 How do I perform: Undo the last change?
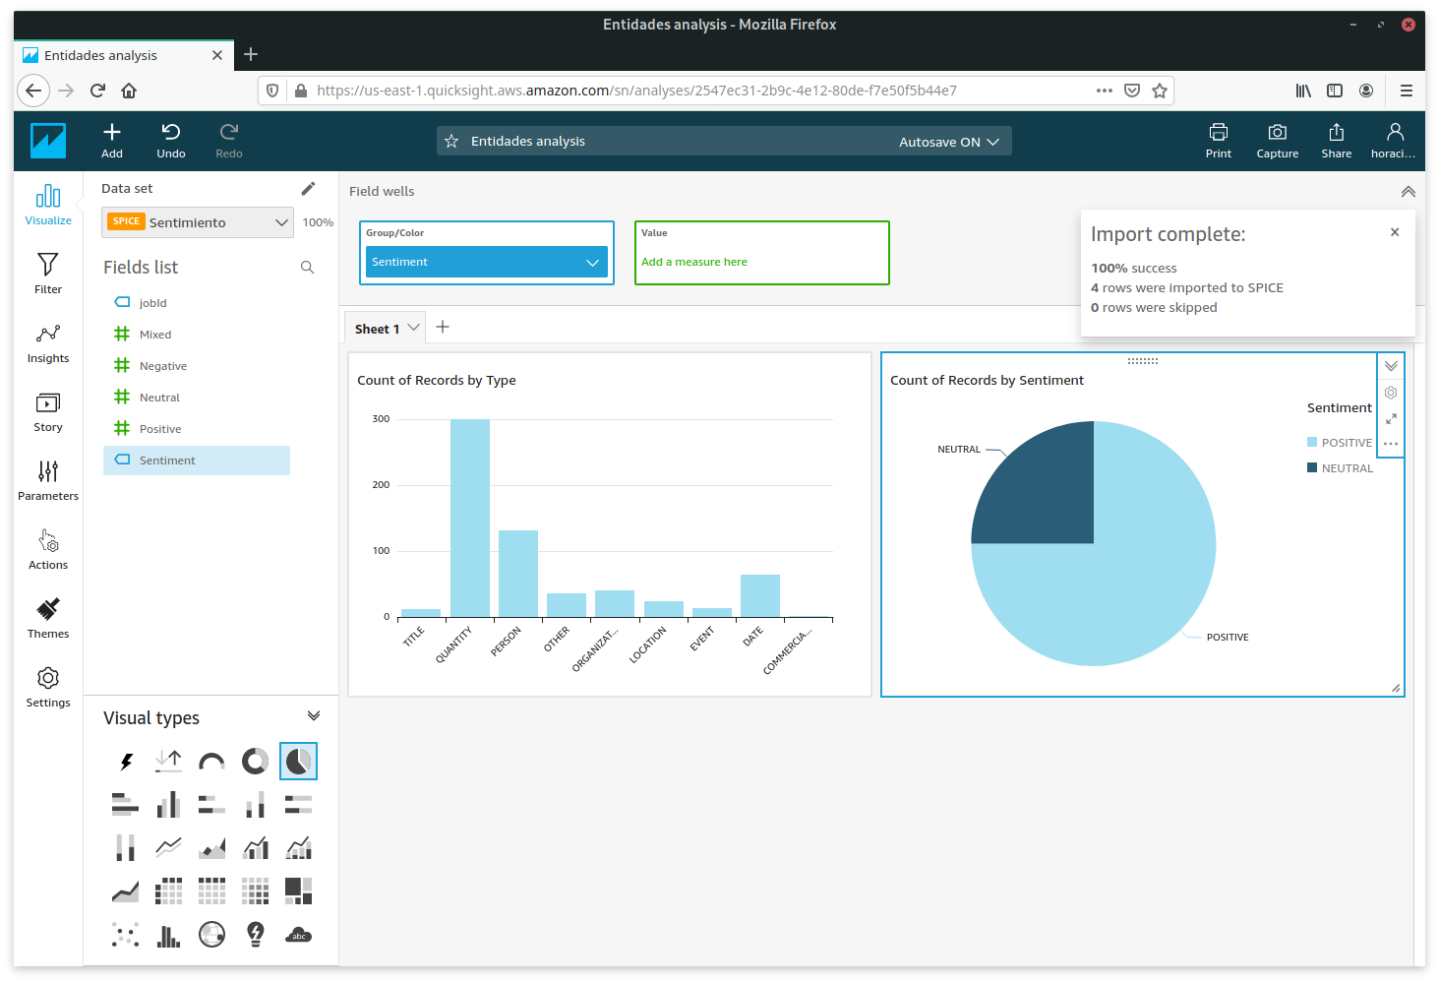171,141
